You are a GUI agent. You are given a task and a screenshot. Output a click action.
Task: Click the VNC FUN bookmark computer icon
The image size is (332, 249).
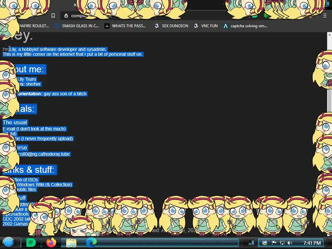(x=196, y=26)
